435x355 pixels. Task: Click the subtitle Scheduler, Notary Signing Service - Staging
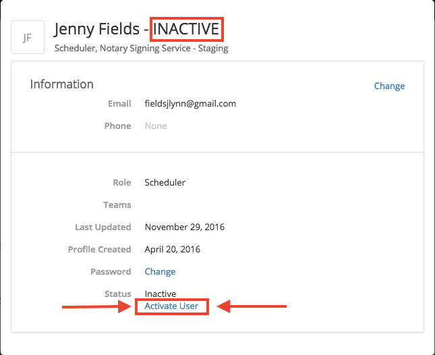click(x=141, y=49)
